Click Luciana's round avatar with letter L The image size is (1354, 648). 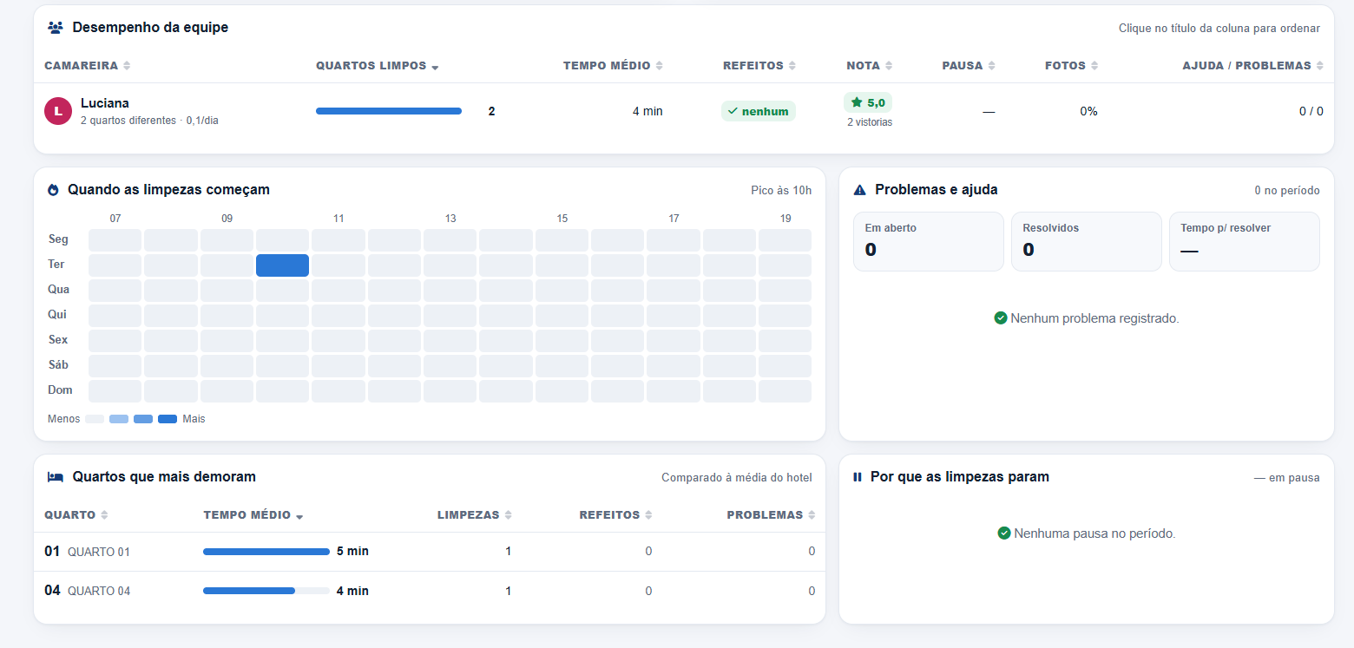[58, 111]
